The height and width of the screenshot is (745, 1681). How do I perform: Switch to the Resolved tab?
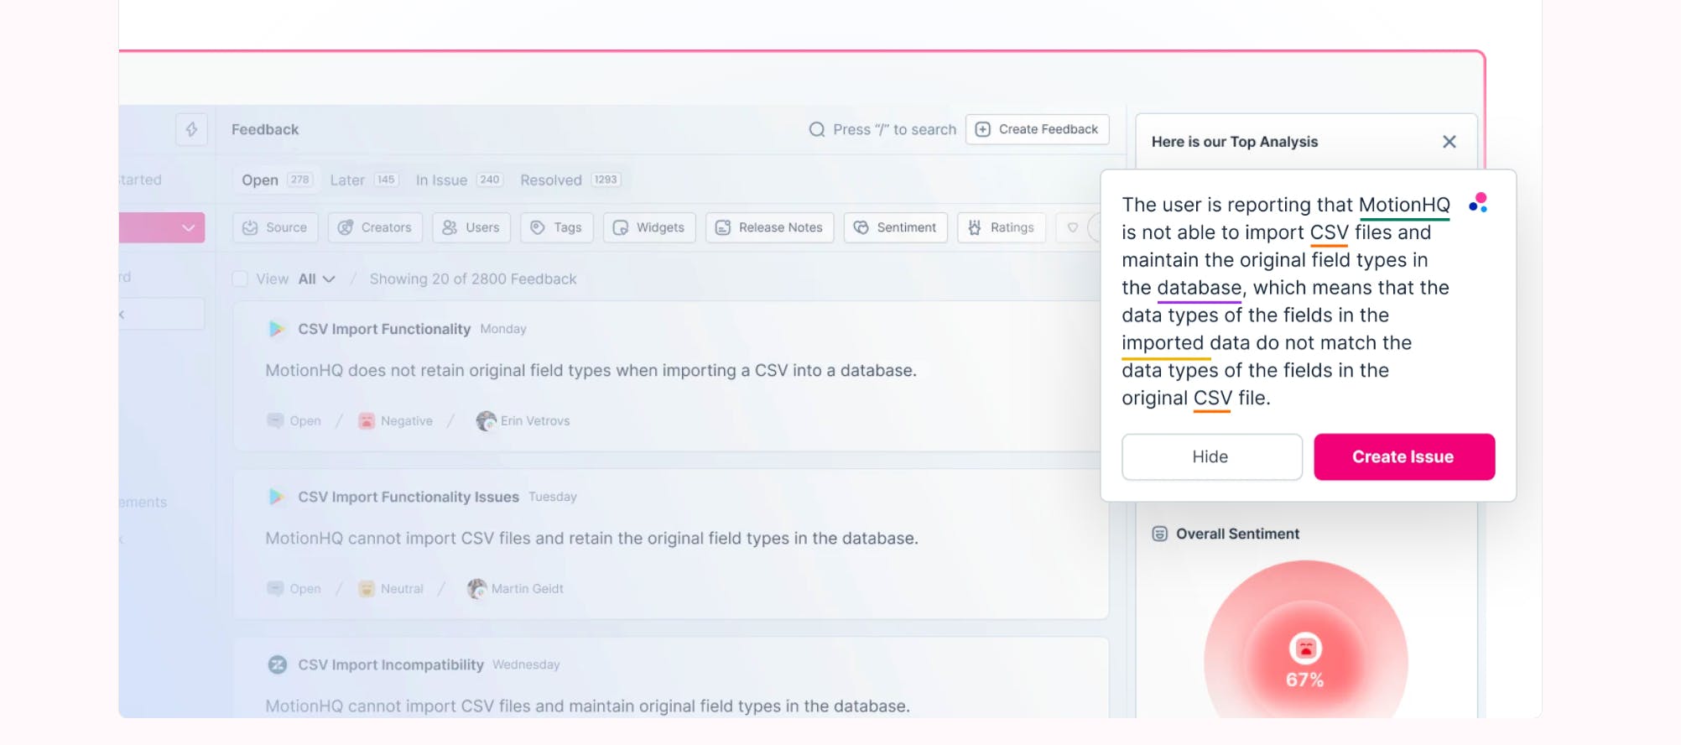click(x=570, y=180)
